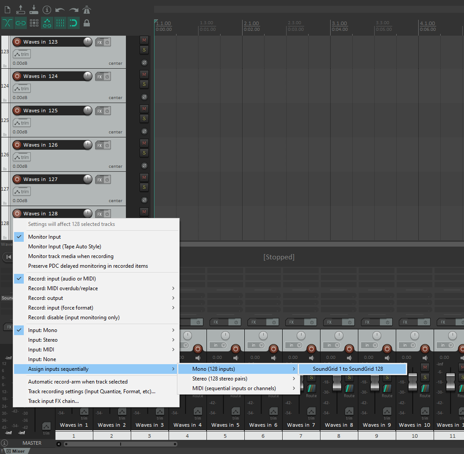Expand Stereo (128 stereo pairs) submenu
This screenshot has height=454, width=464.
[x=220, y=379]
